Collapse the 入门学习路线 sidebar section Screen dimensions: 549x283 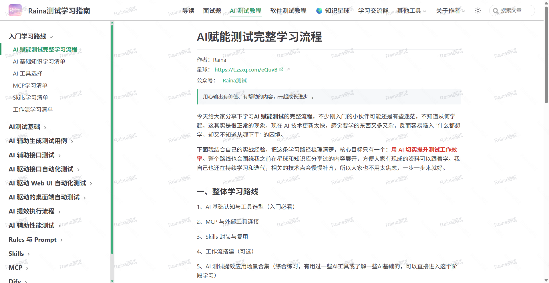[31, 36]
